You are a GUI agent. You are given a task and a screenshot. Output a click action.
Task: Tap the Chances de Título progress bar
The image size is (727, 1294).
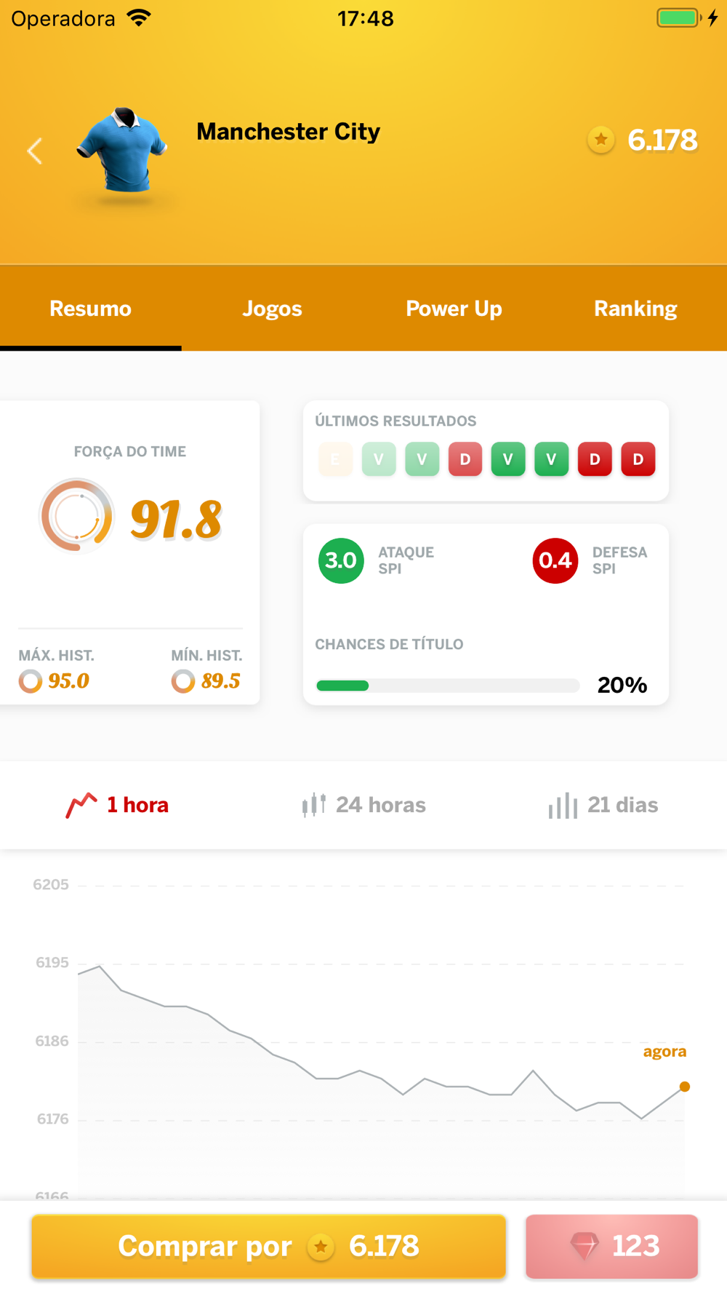pyautogui.click(x=448, y=686)
